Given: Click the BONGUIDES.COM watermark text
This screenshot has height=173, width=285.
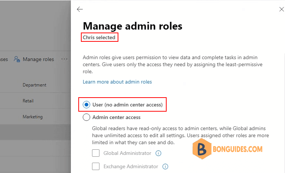Looking at the screenshot, I should click(x=237, y=149).
